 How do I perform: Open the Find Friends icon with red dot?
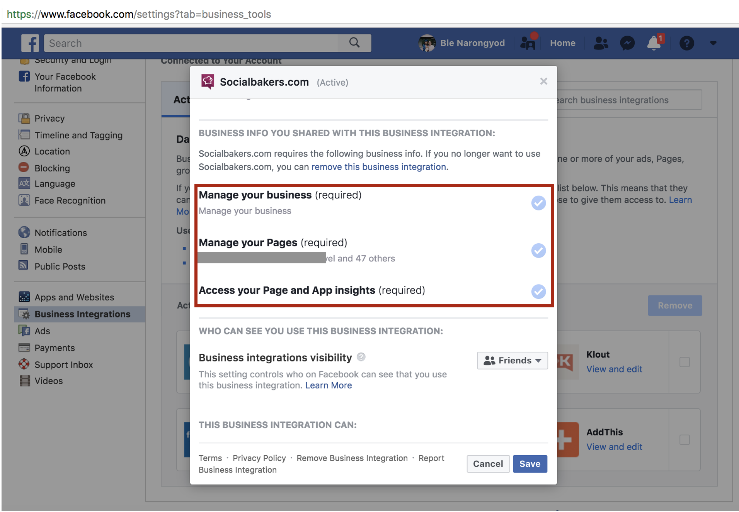(528, 42)
